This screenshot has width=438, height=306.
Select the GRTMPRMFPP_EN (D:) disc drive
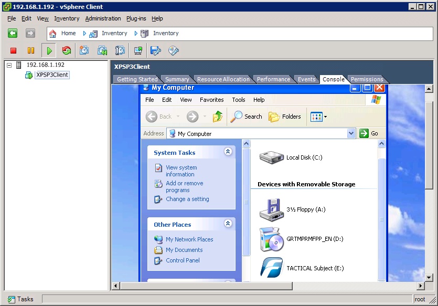(301, 239)
